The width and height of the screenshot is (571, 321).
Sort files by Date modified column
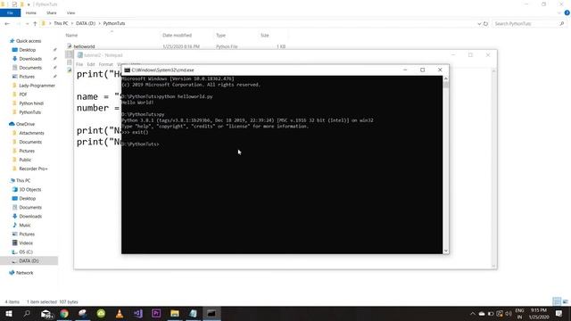(177, 36)
